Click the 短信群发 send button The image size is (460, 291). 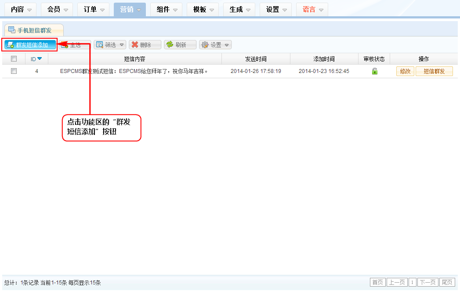434,71
